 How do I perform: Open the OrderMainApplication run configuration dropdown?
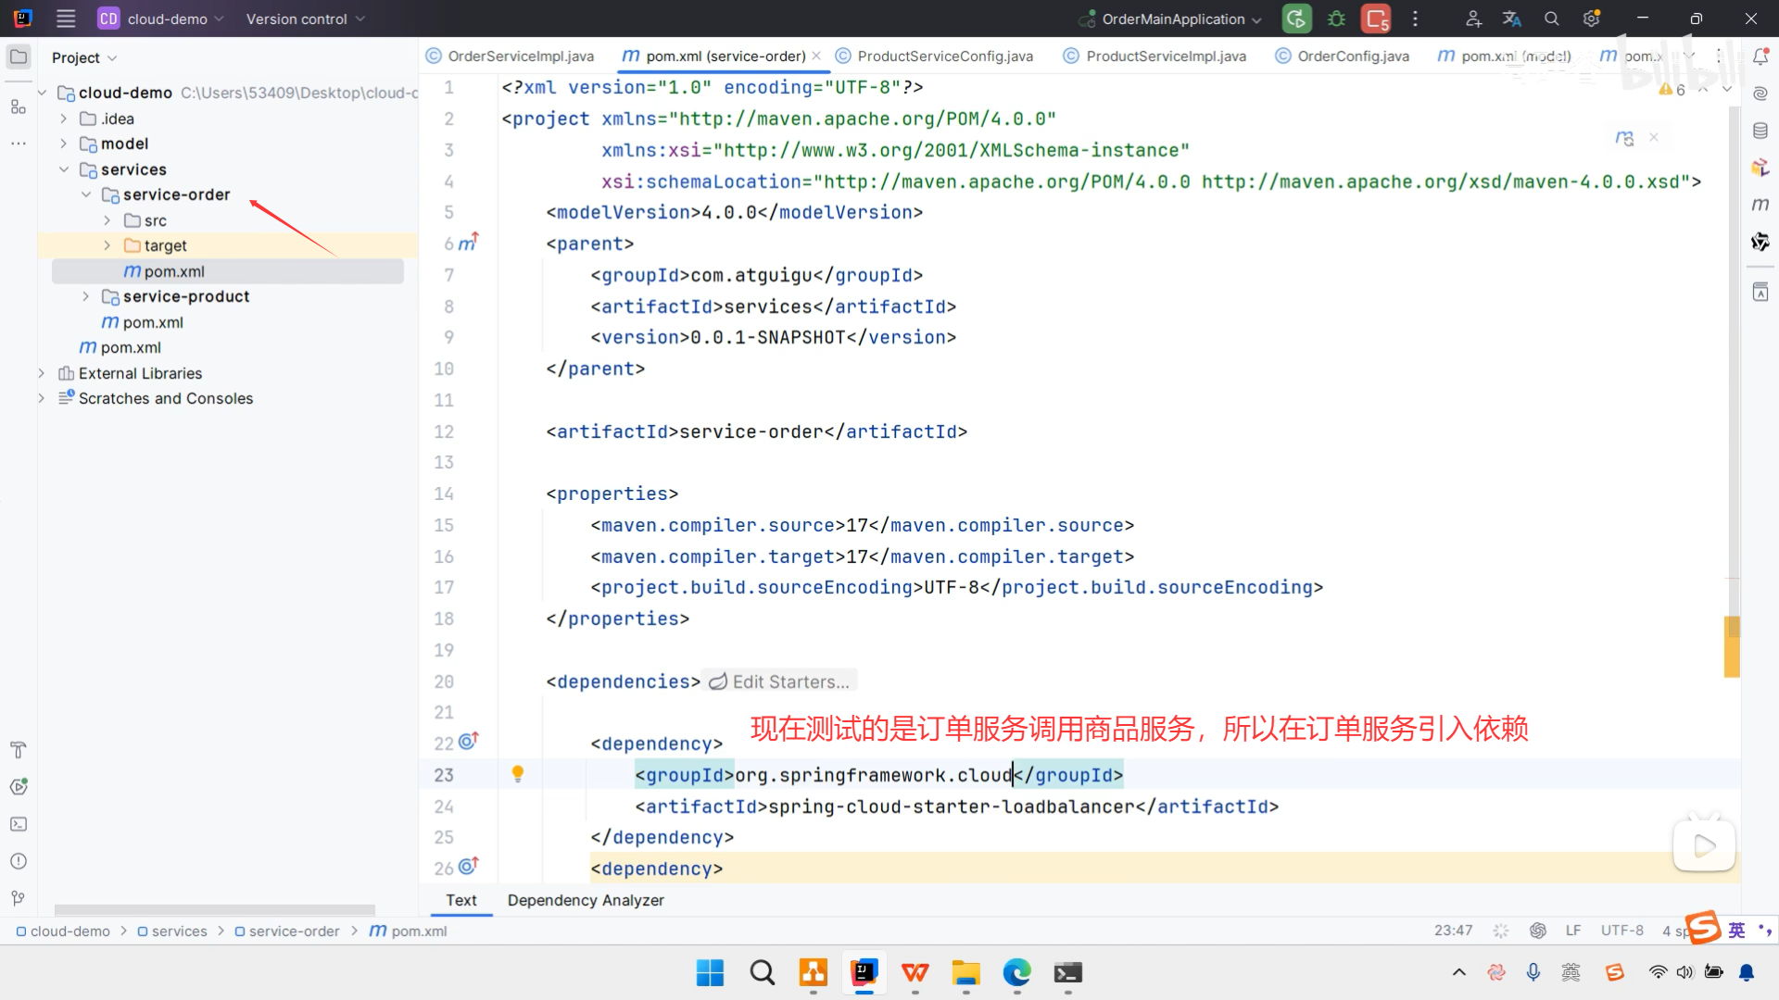1171,19
